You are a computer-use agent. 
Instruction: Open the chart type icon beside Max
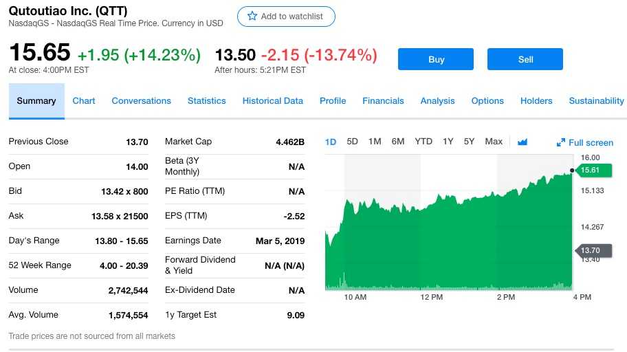522,142
